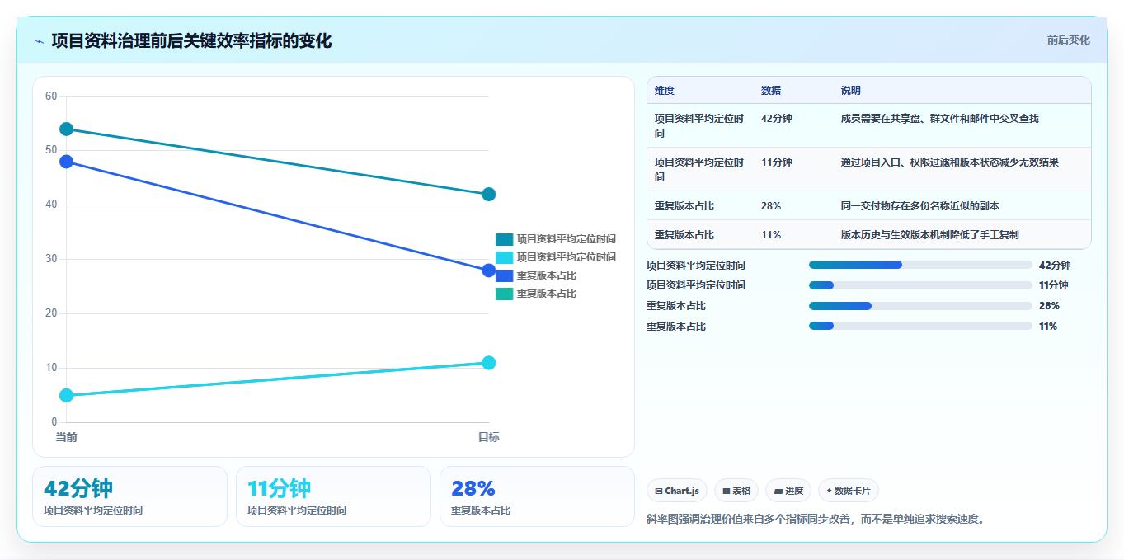Select the 表格 tag chip
The image size is (1124, 560).
click(736, 491)
